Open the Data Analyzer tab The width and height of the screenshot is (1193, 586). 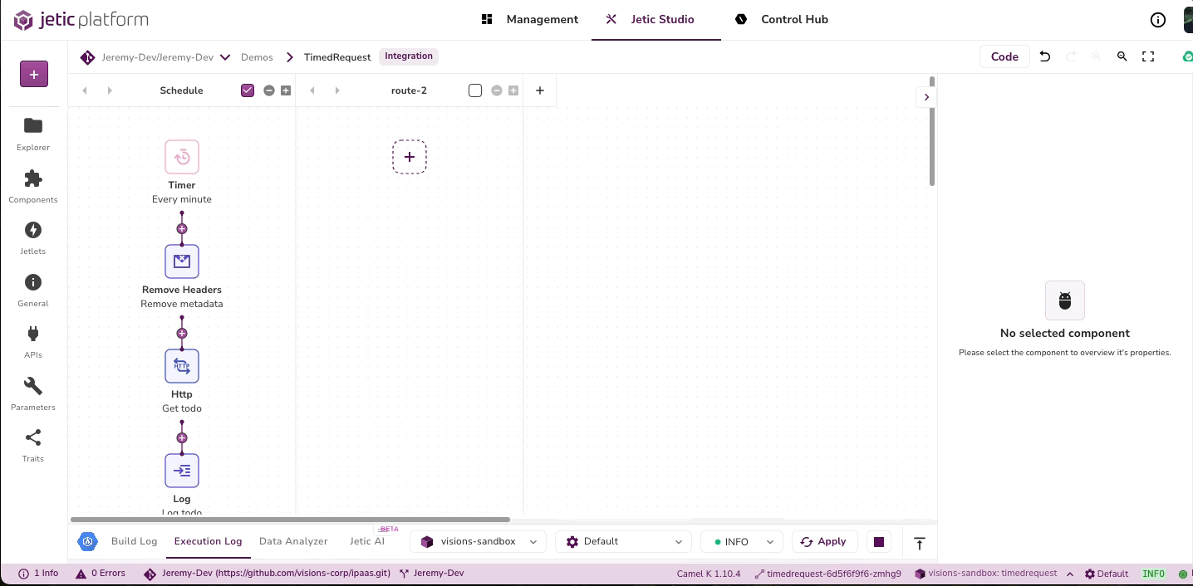(293, 541)
